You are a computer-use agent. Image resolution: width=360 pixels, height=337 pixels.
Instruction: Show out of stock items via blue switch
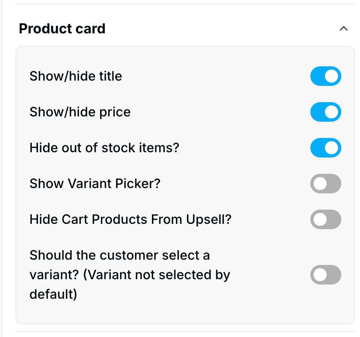coord(325,148)
